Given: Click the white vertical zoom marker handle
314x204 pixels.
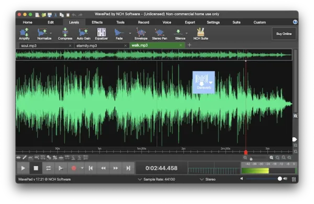Looking at the screenshot, I should (294, 139).
